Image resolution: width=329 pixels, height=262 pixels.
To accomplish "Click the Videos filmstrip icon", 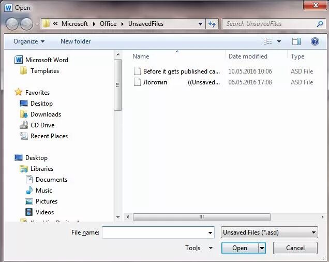I will point(29,212).
